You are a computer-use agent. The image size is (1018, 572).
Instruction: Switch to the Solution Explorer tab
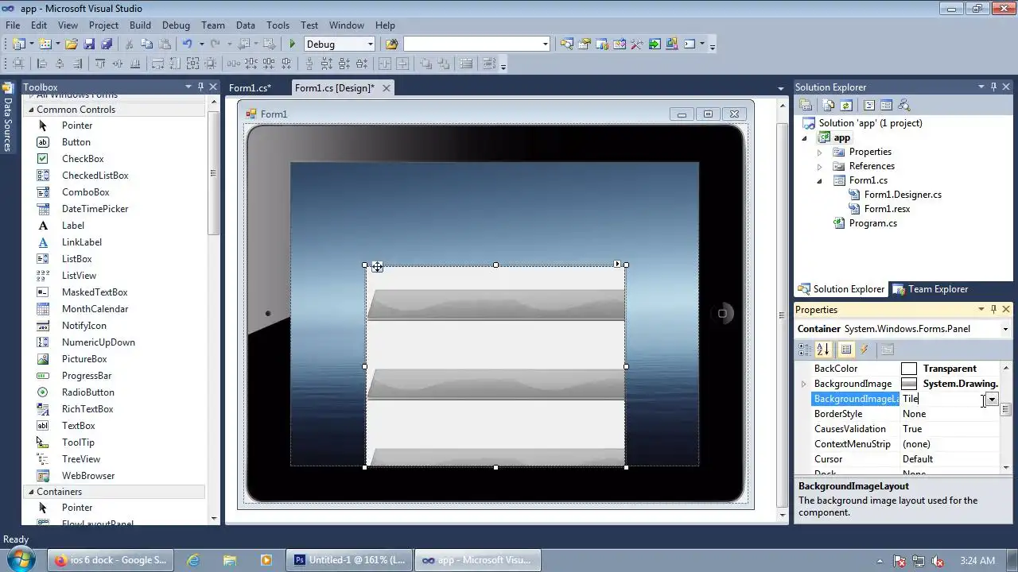(x=841, y=289)
